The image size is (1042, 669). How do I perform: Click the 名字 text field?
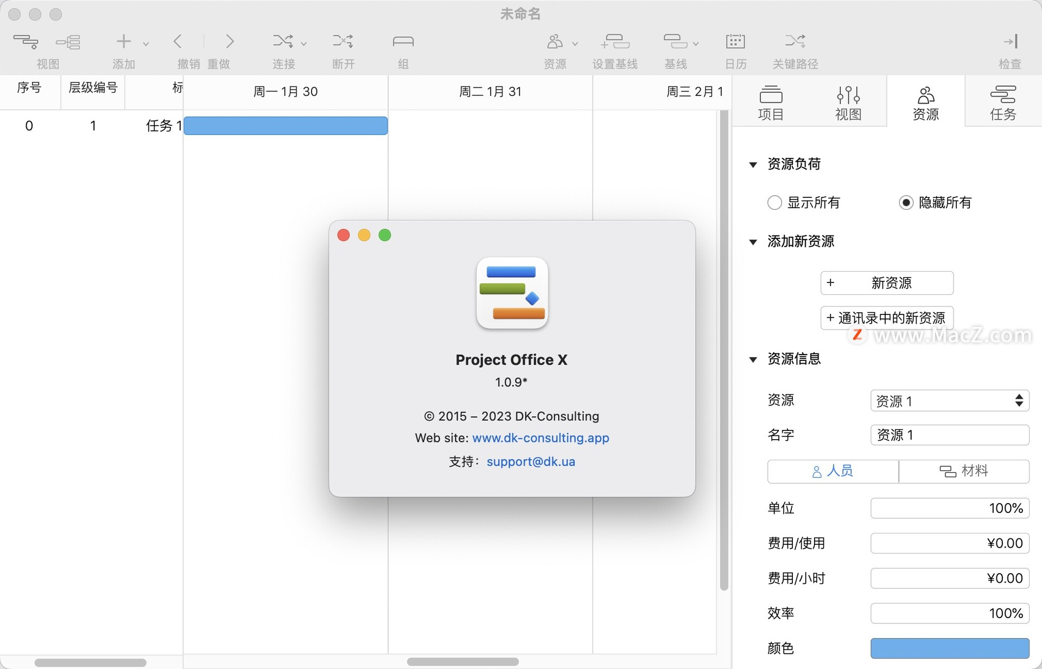click(949, 435)
